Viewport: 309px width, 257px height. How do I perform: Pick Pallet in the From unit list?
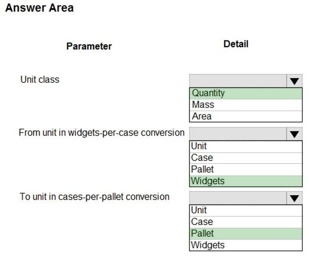tap(246, 169)
